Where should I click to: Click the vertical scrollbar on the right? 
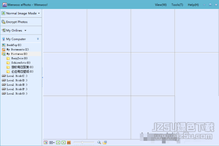click(218, 53)
